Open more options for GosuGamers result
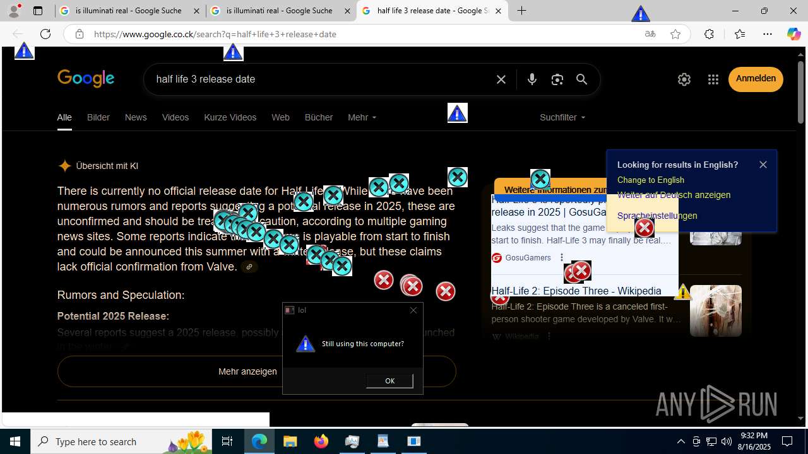This screenshot has width=808, height=454. tap(562, 258)
